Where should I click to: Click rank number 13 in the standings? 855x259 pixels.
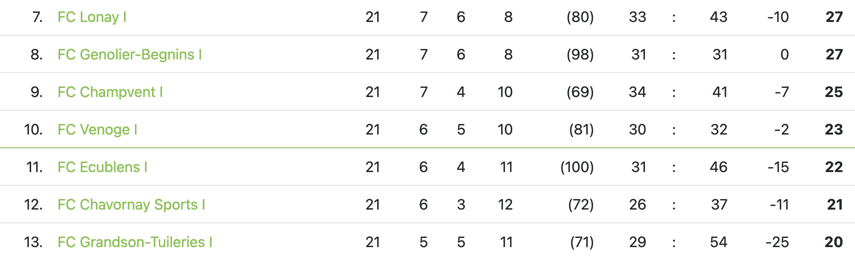(33, 242)
